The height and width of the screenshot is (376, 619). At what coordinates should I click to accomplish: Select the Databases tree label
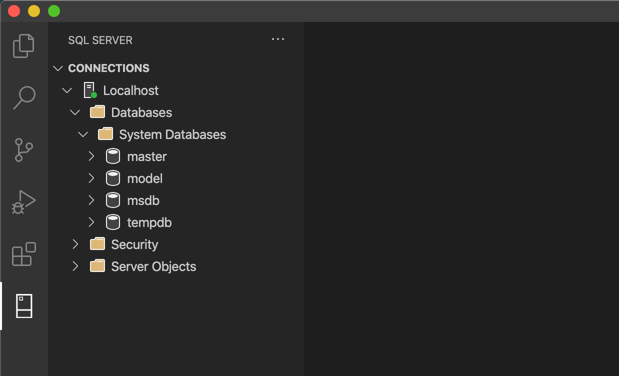tap(141, 112)
